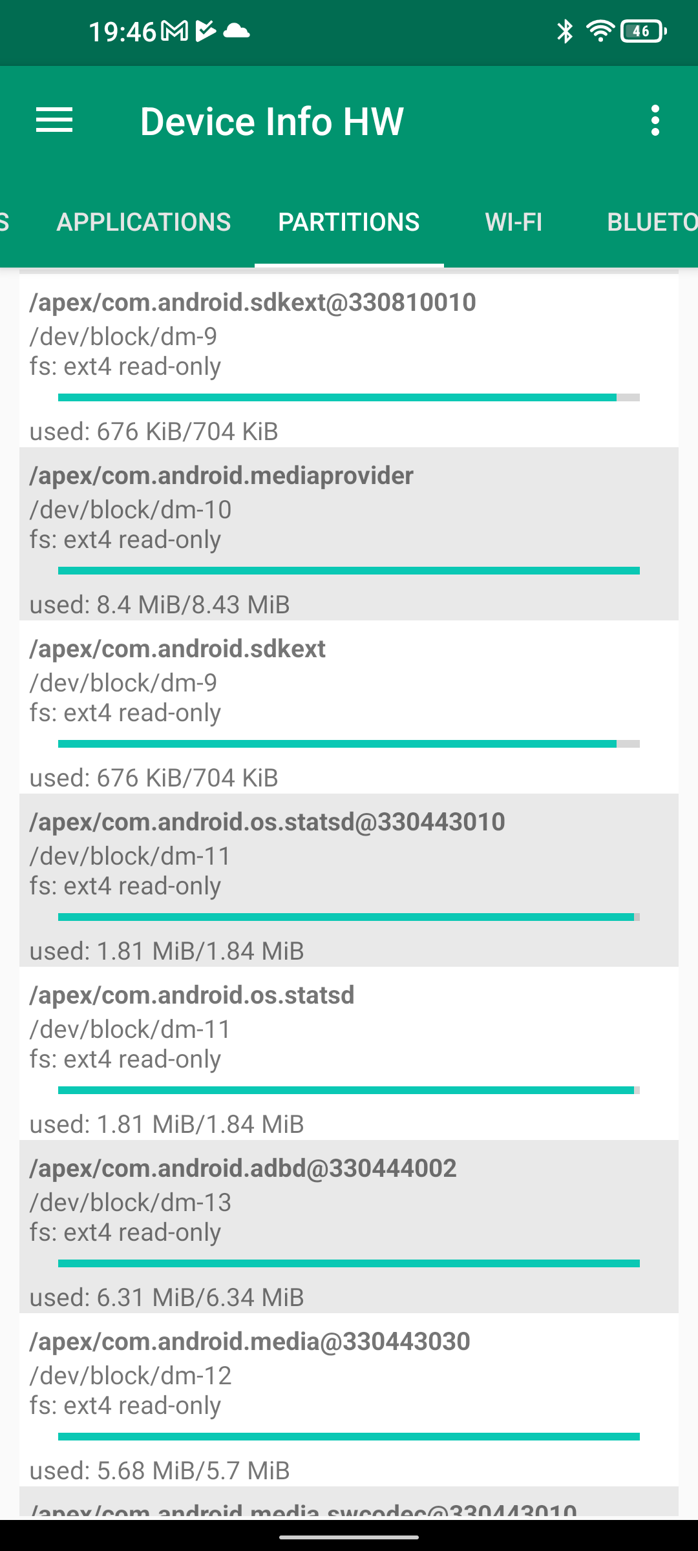Tap the Wi-Fi signal status icon
Image resolution: width=698 pixels, height=1551 pixels.
point(600,31)
